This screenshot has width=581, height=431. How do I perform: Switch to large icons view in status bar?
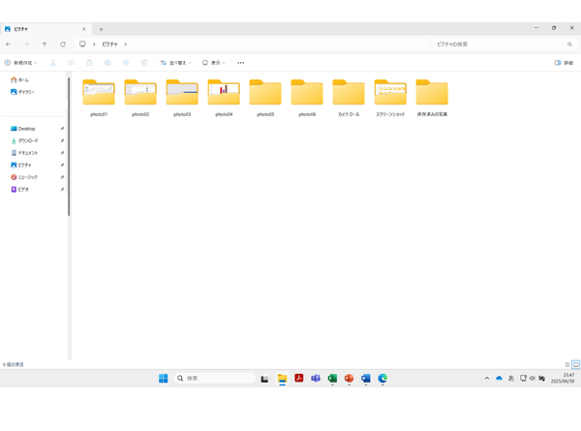click(575, 365)
